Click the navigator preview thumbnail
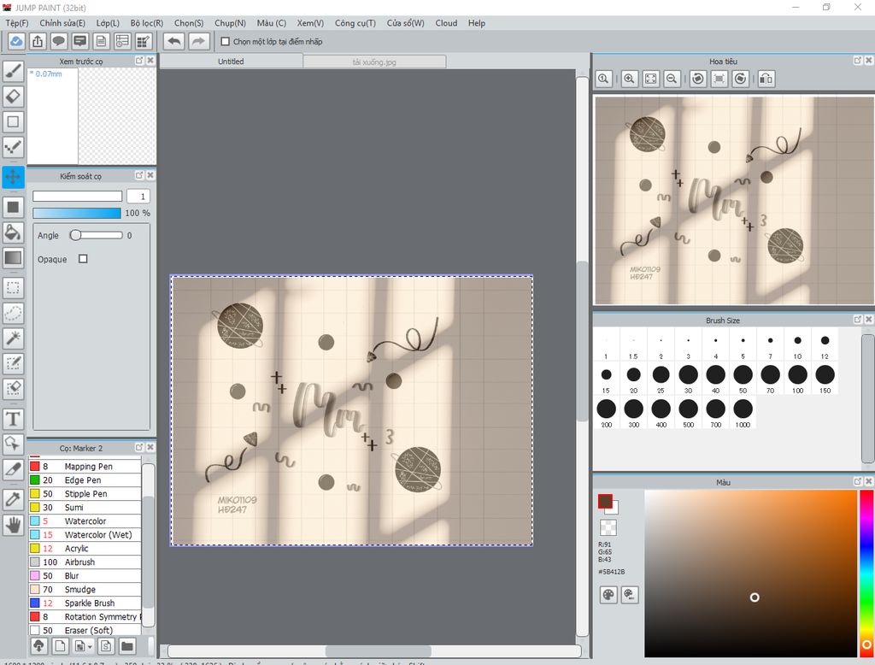The image size is (875, 665). click(x=734, y=201)
